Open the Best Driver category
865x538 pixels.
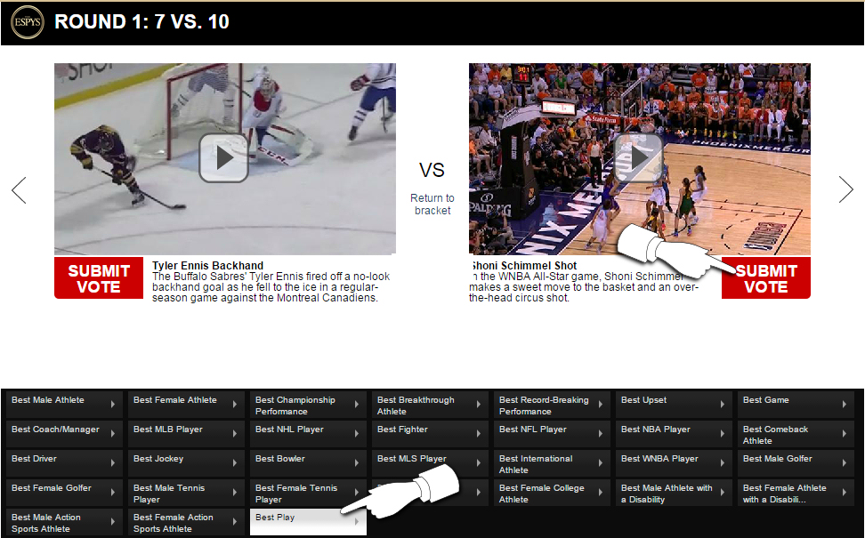pos(64,462)
